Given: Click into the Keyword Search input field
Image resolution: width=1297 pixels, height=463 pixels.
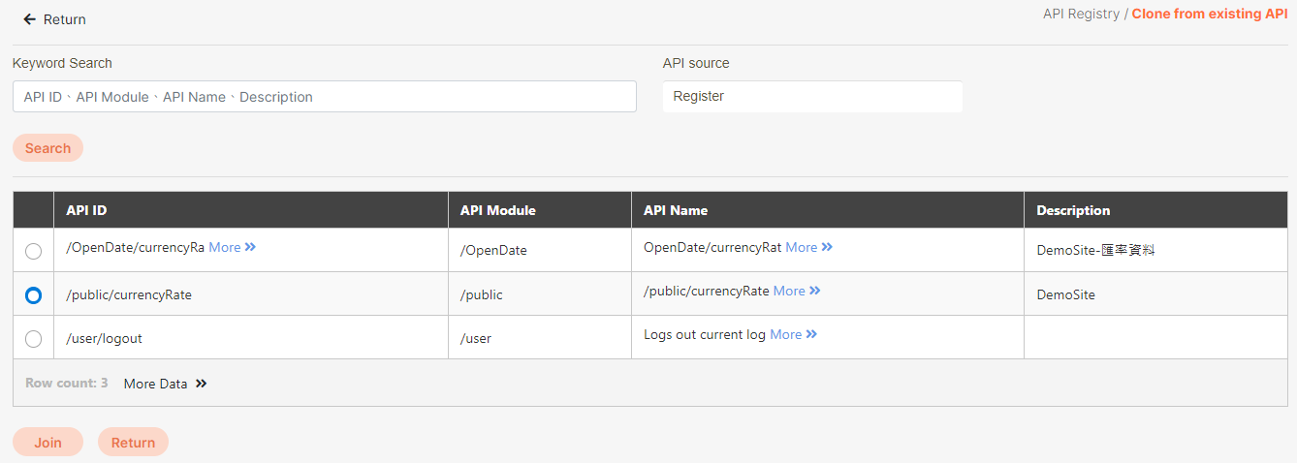Looking at the screenshot, I should click(324, 97).
